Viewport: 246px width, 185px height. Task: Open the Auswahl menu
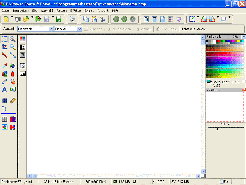[x=47, y=10]
